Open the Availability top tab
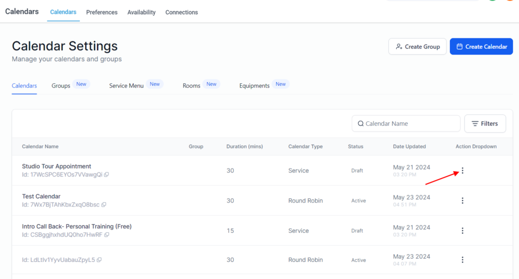This screenshot has height=279, width=519. [x=141, y=12]
